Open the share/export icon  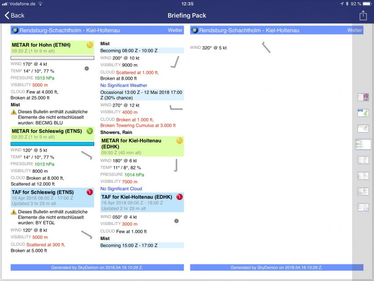coord(363,15)
